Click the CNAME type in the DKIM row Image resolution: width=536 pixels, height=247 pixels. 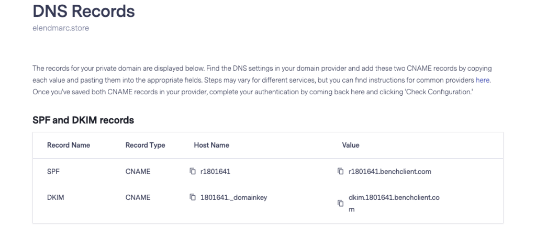coord(138,197)
